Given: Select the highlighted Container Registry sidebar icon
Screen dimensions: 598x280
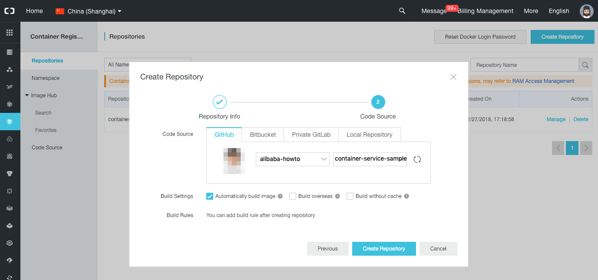Looking at the screenshot, I should (x=10, y=122).
